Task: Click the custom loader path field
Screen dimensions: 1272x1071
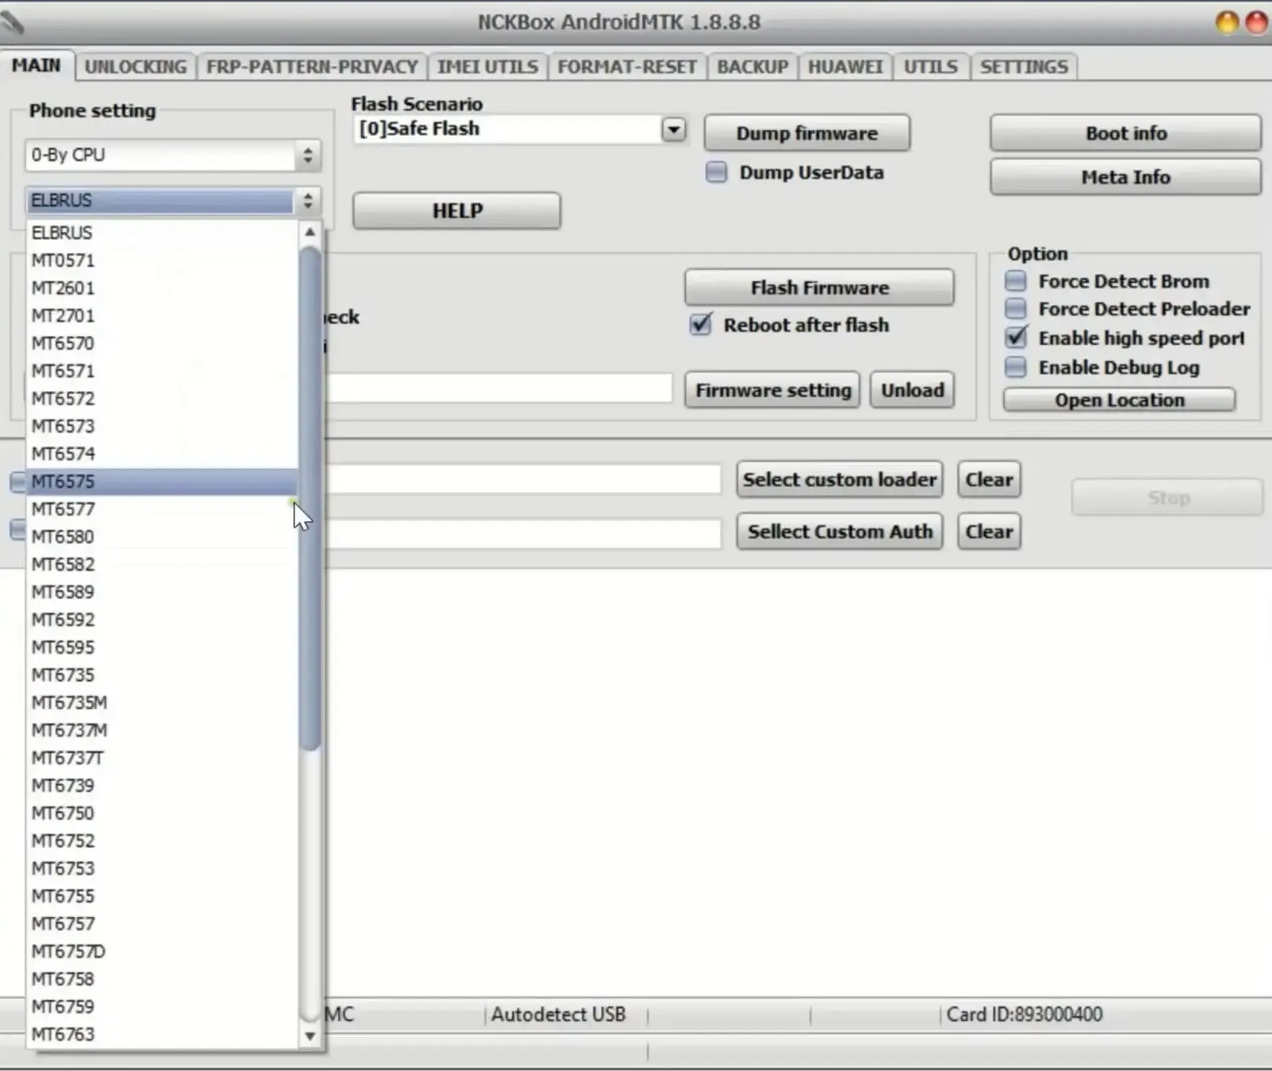Action: point(523,480)
